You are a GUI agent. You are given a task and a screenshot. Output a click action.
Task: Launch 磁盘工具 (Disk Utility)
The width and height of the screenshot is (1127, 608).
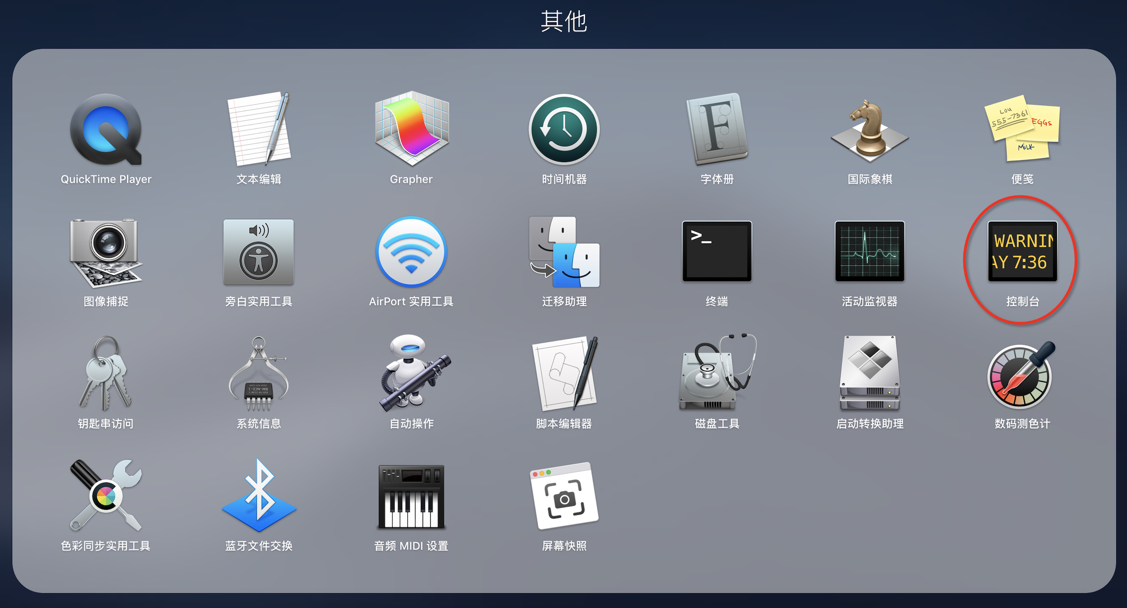click(717, 374)
